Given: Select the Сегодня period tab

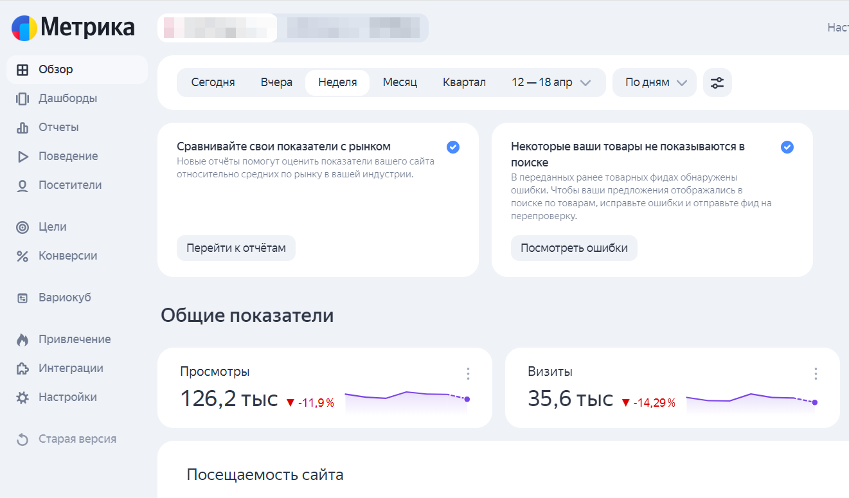Looking at the screenshot, I should pos(213,82).
